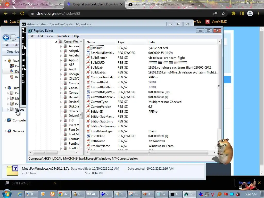Click the Type column header
This screenshot has height=198, width=264.
(131, 42)
